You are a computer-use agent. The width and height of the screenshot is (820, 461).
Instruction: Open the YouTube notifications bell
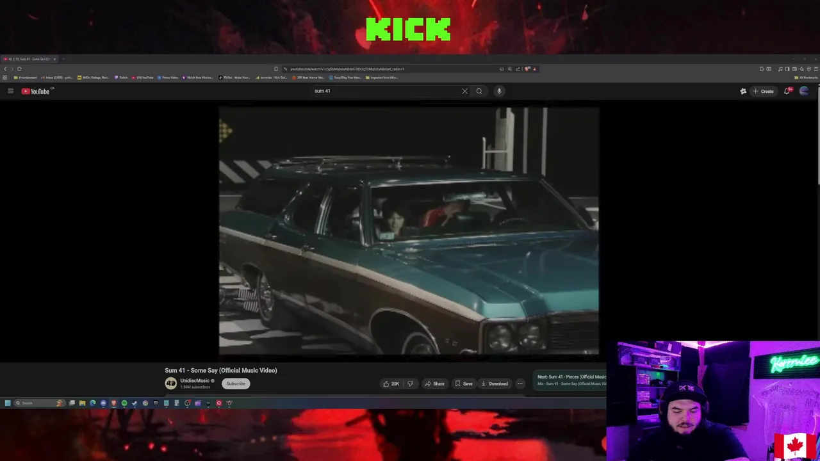(787, 91)
